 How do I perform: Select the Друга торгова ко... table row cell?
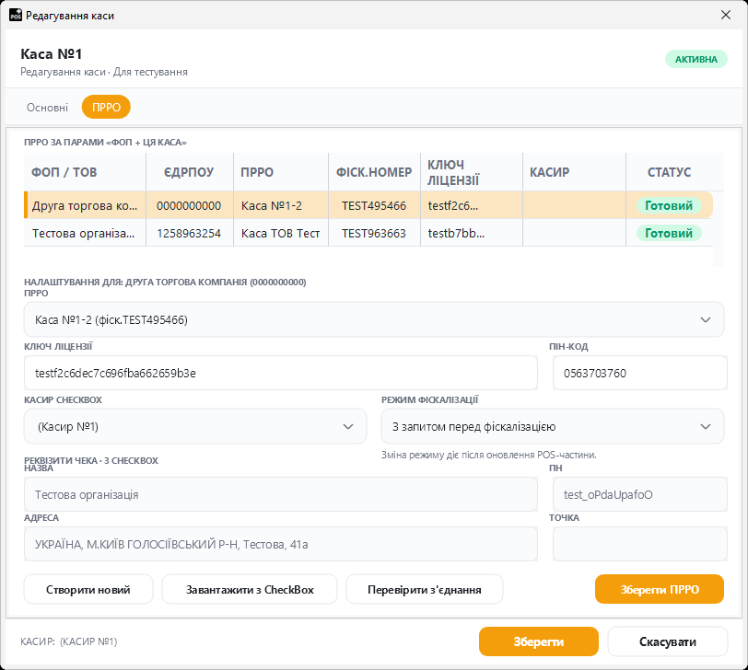85,206
